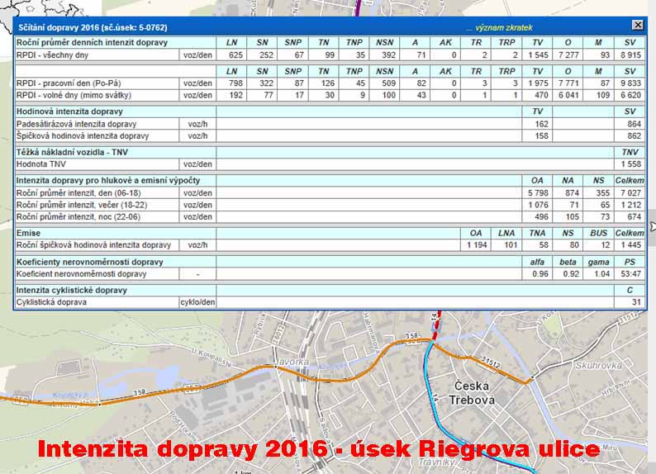This screenshot has width=656, height=474.
Task: Select the 'Cyklistická doprava' row label
Action: (51, 302)
